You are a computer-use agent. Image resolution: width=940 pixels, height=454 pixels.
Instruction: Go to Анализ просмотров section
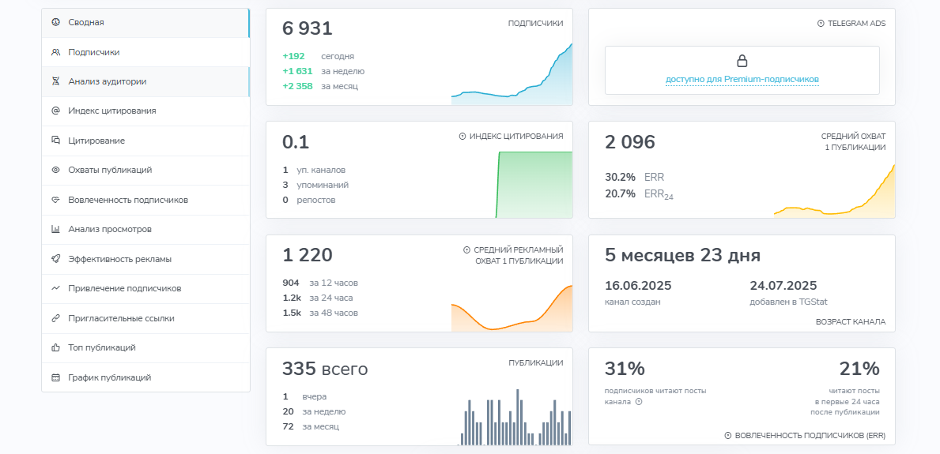coord(109,229)
